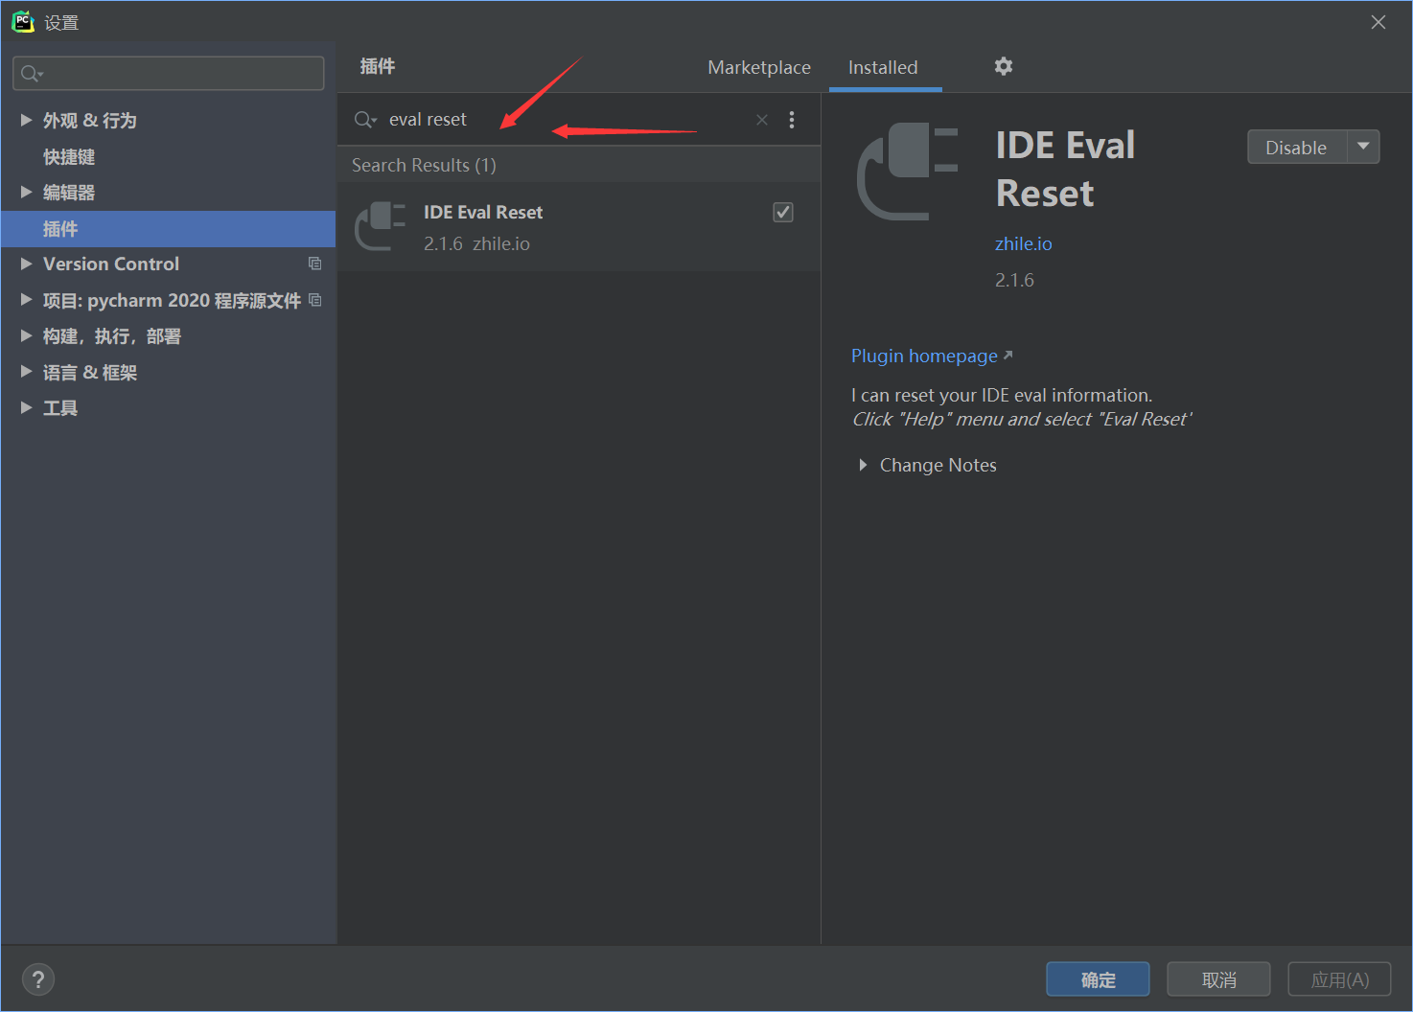Switch to the Marketplace tab
1413x1012 pixels.
click(x=758, y=67)
